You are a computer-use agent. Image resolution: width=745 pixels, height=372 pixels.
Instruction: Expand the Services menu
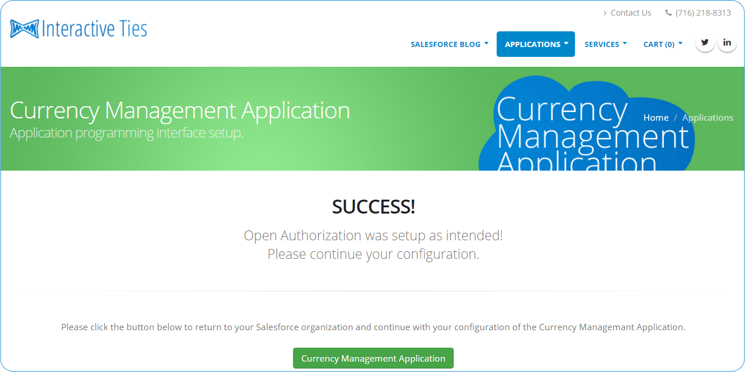[x=606, y=44]
